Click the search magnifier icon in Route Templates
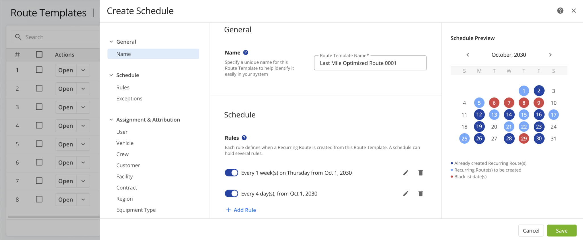Screen dimensions: 583x240 coord(18,37)
